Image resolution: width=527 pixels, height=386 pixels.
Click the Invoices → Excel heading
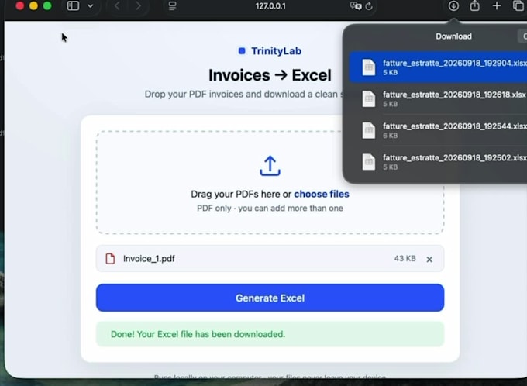(x=270, y=75)
